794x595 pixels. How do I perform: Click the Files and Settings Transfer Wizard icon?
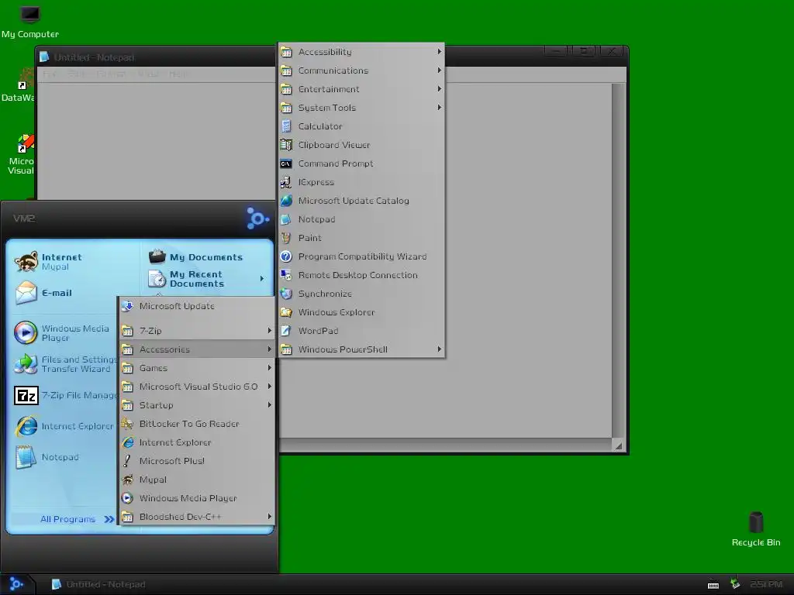click(26, 364)
